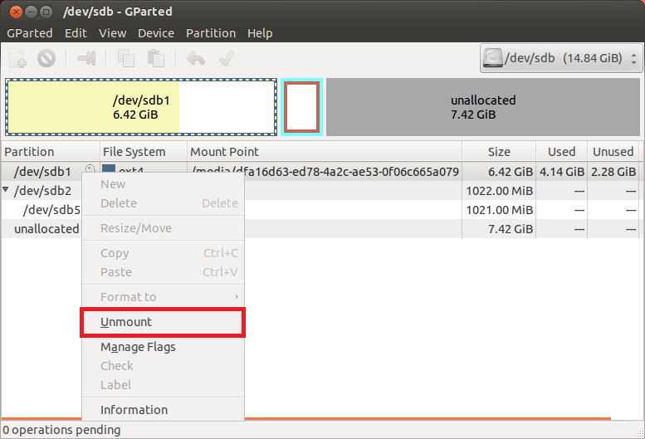Click New in the context menu
The width and height of the screenshot is (645, 439).
click(x=163, y=184)
